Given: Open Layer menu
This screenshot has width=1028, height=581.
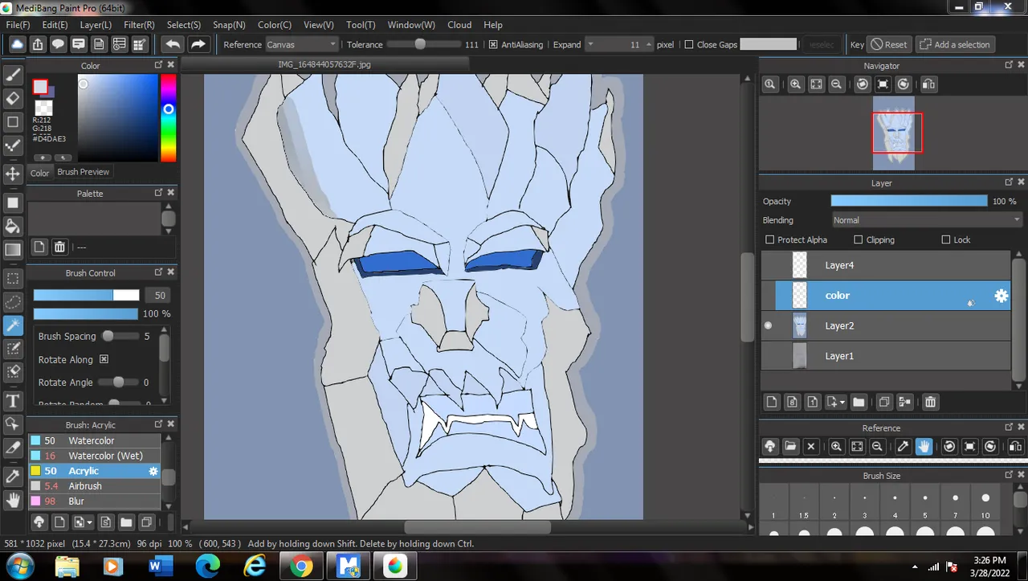Looking at the screenshot, I should pos(96,25).
